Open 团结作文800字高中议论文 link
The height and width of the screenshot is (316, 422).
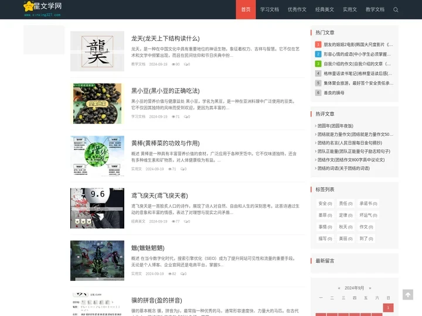pyautogui.click(x=351, y=160)
